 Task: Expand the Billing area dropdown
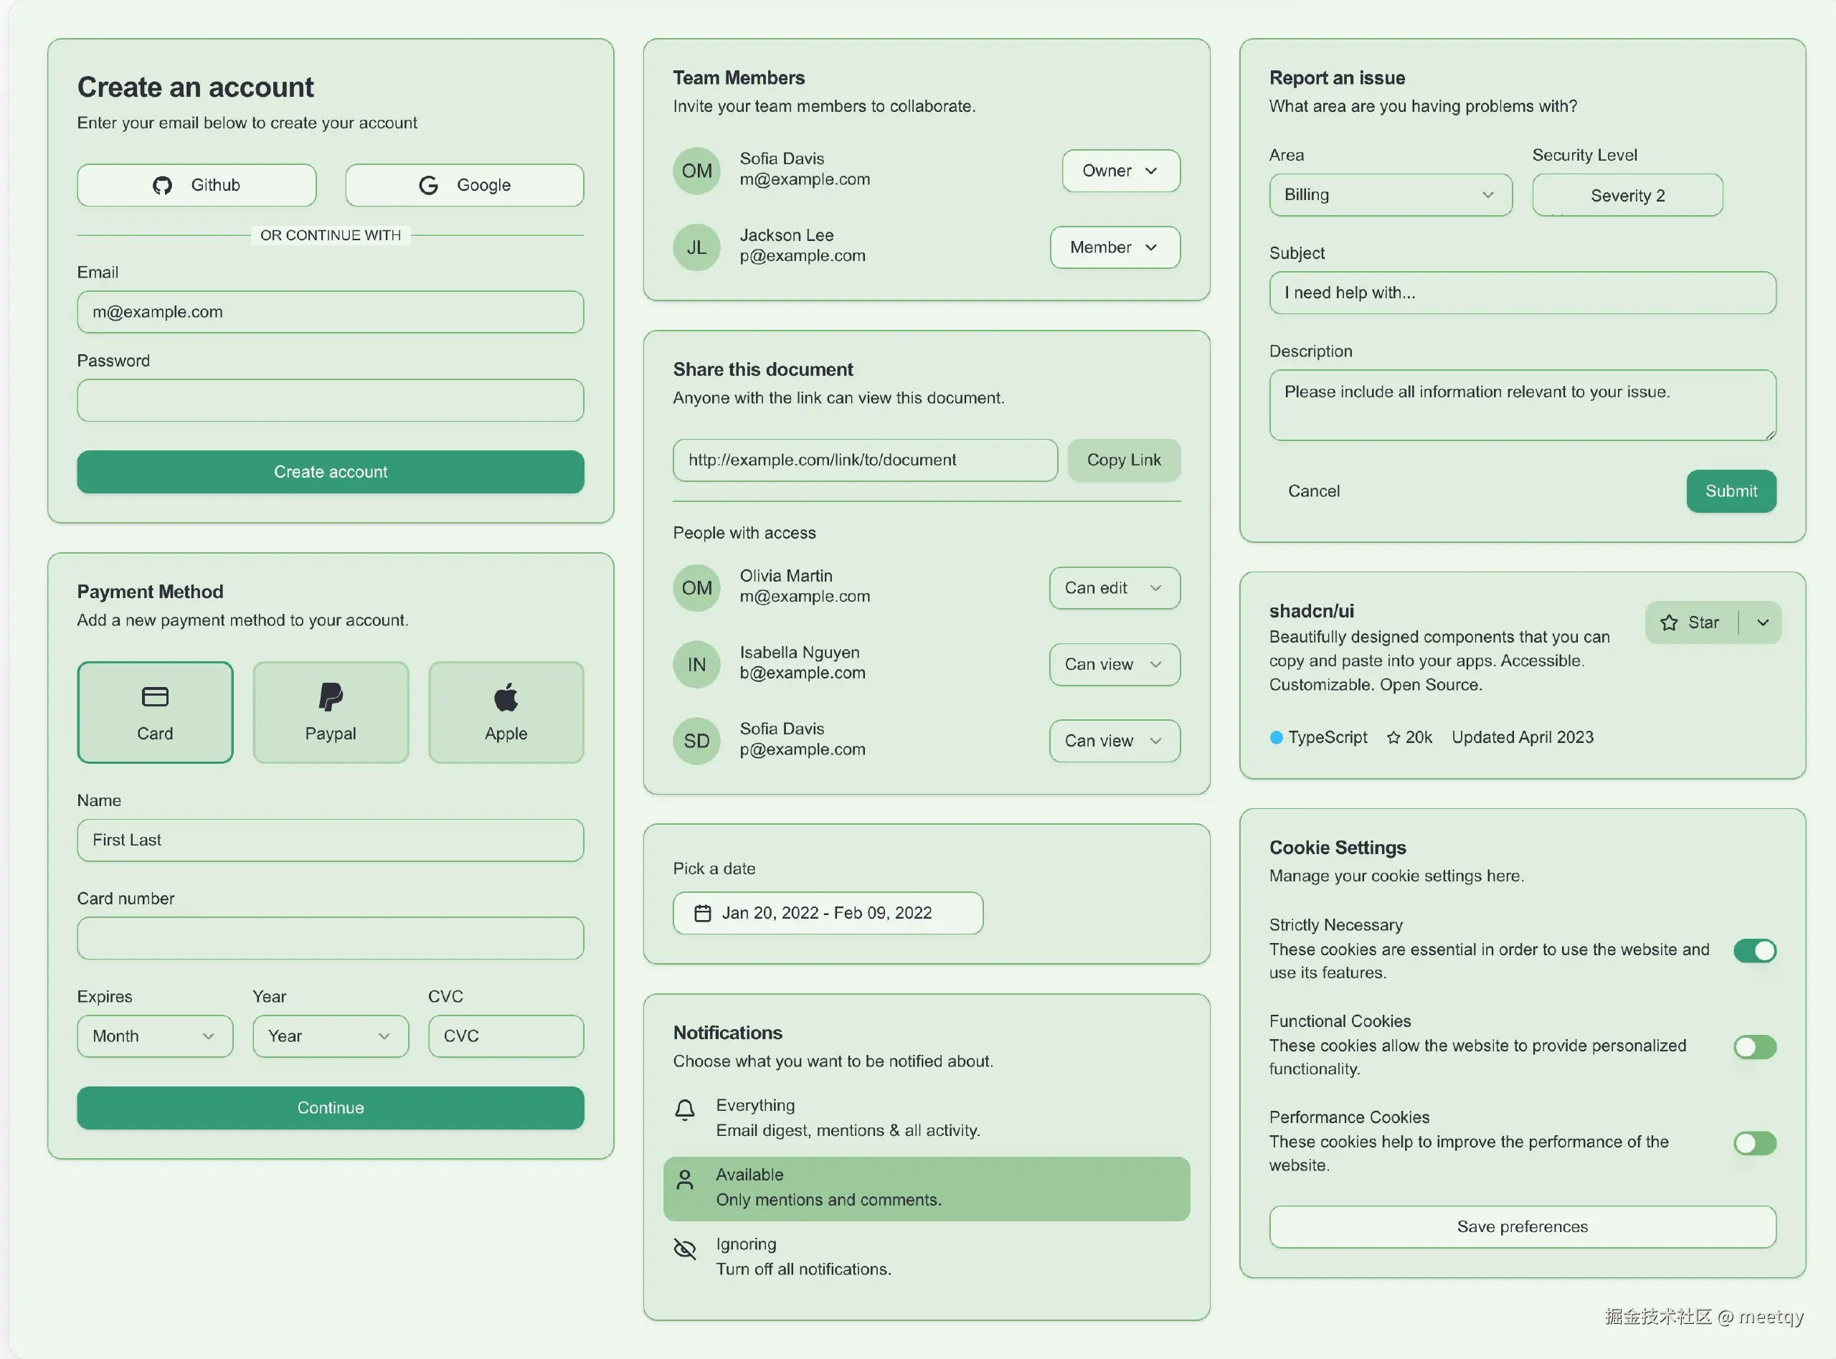coord(1389,195)
